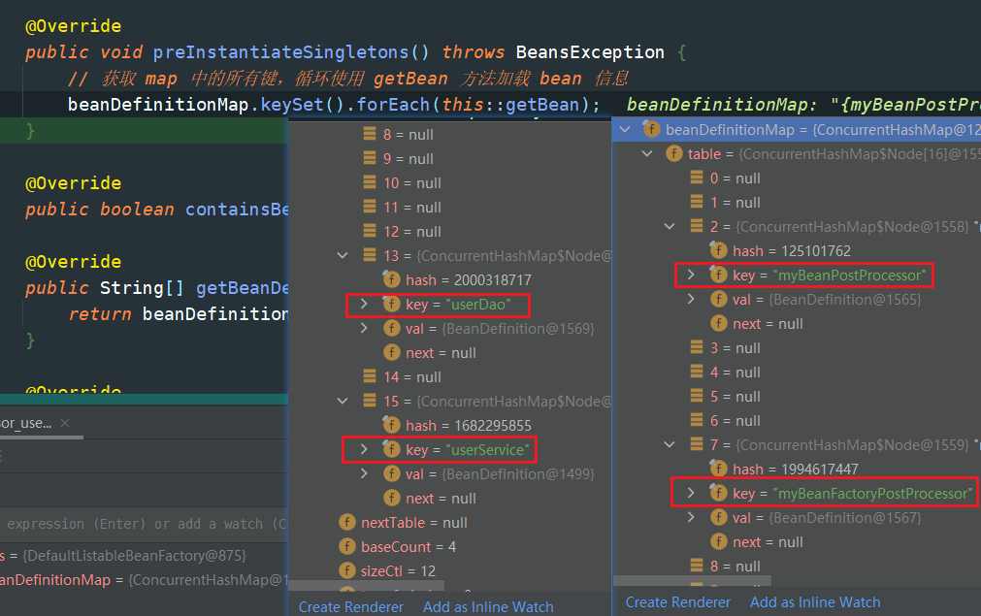The image size is (981, 616).
Task: Click the field icon beside key "userService"
Action: click(x=391, y=450)
